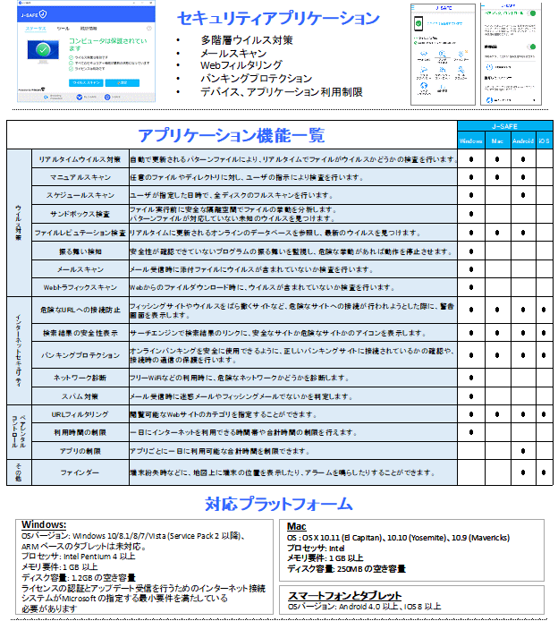Click the 利用時間の制限 feature cell

pyautogui.click(x=80, y=432)
